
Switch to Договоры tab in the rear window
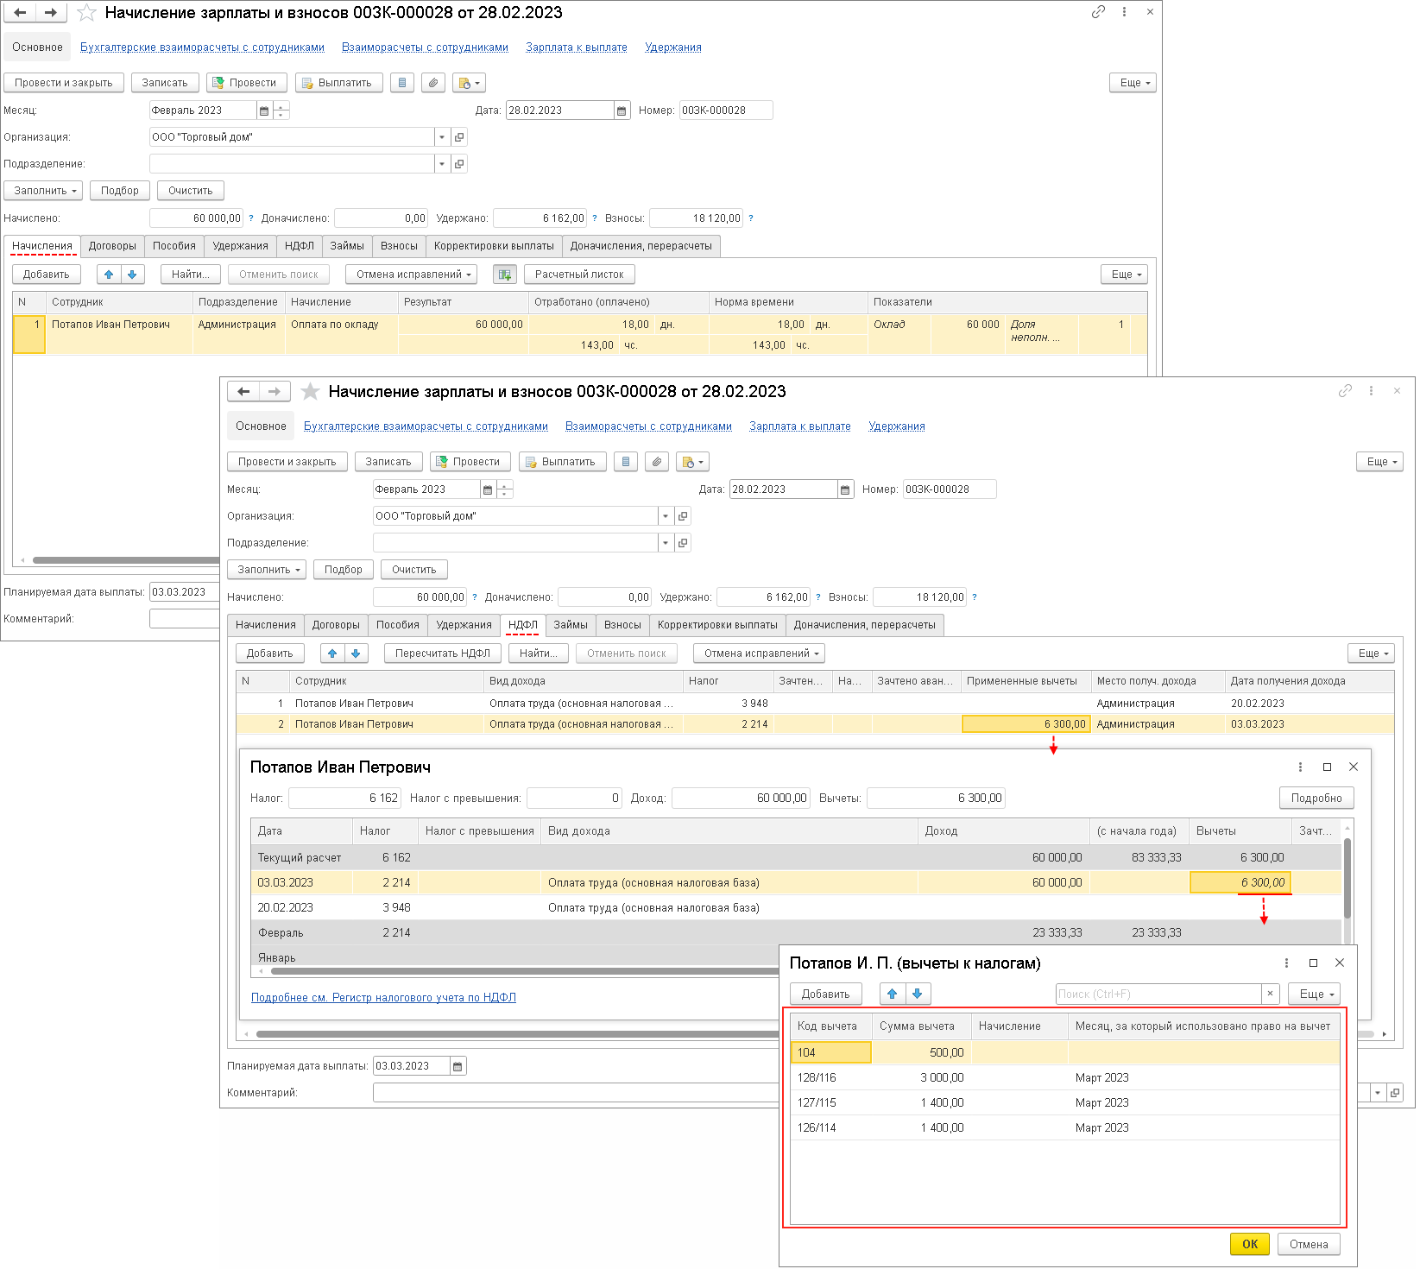pyautogui.click(x=112, y=246)
